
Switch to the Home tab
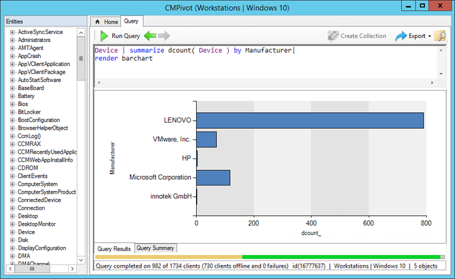[106, 22]
